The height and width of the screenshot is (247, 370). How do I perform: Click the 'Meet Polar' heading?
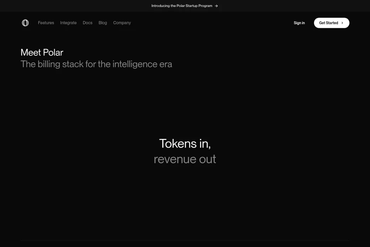42,52
